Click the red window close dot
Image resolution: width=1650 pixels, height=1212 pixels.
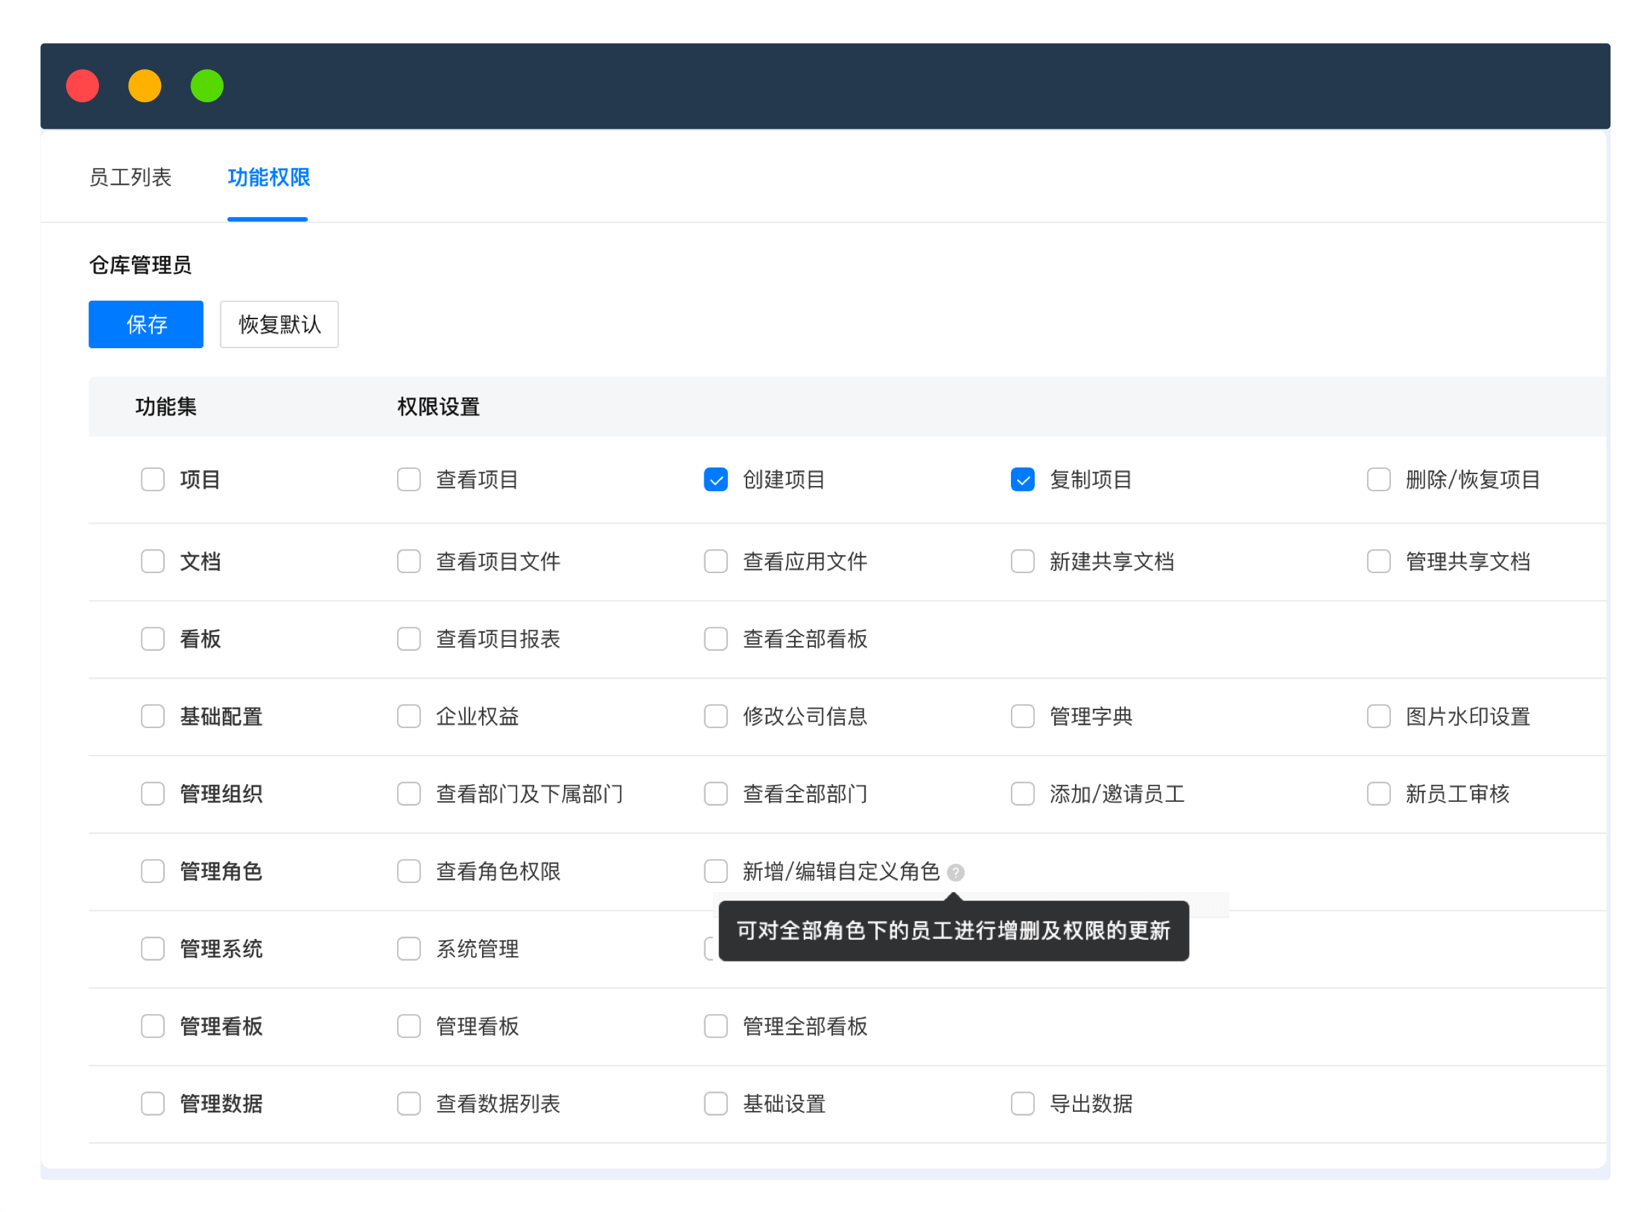pyautogui.click(x=83, y=86)
